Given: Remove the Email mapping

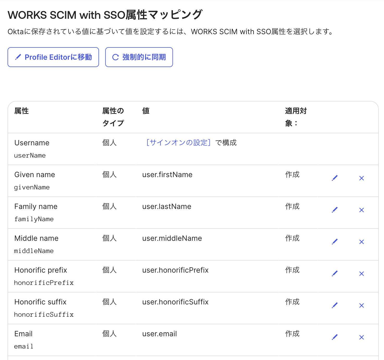Looking at the screenshot, I should 362,337.
